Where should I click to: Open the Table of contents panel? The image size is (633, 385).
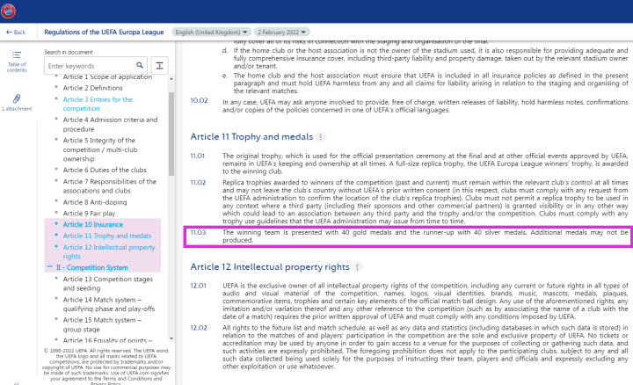[x=17, y=62]
